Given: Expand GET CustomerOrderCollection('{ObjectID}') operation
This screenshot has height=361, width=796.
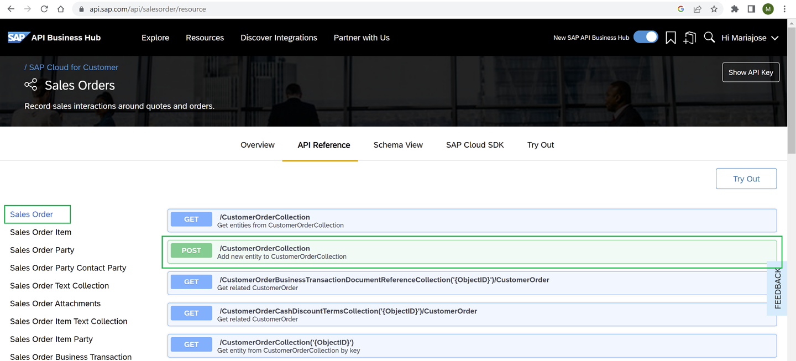Looking at the screenshot, I should pos(472,346).
